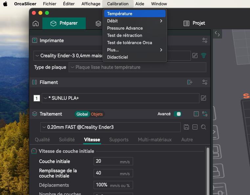Click the Calibration menu bar item
Viewport: 250px width, 195px height.
pyautogui.click(x=118, y=4)
